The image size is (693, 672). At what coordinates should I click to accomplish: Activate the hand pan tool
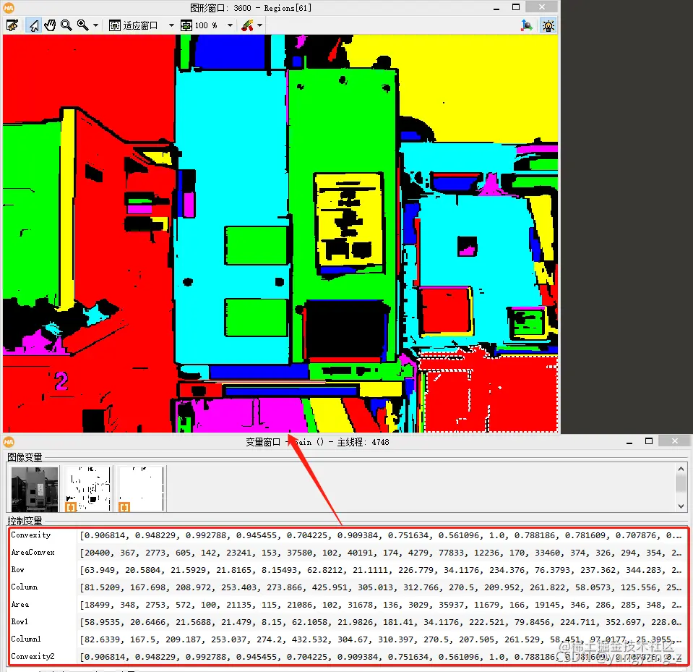[50, 25]
